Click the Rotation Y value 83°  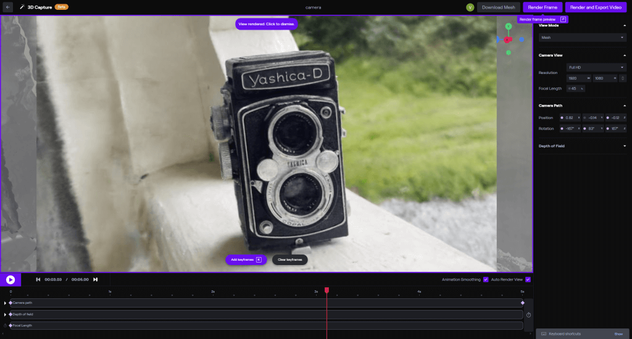tap(592, 129)
